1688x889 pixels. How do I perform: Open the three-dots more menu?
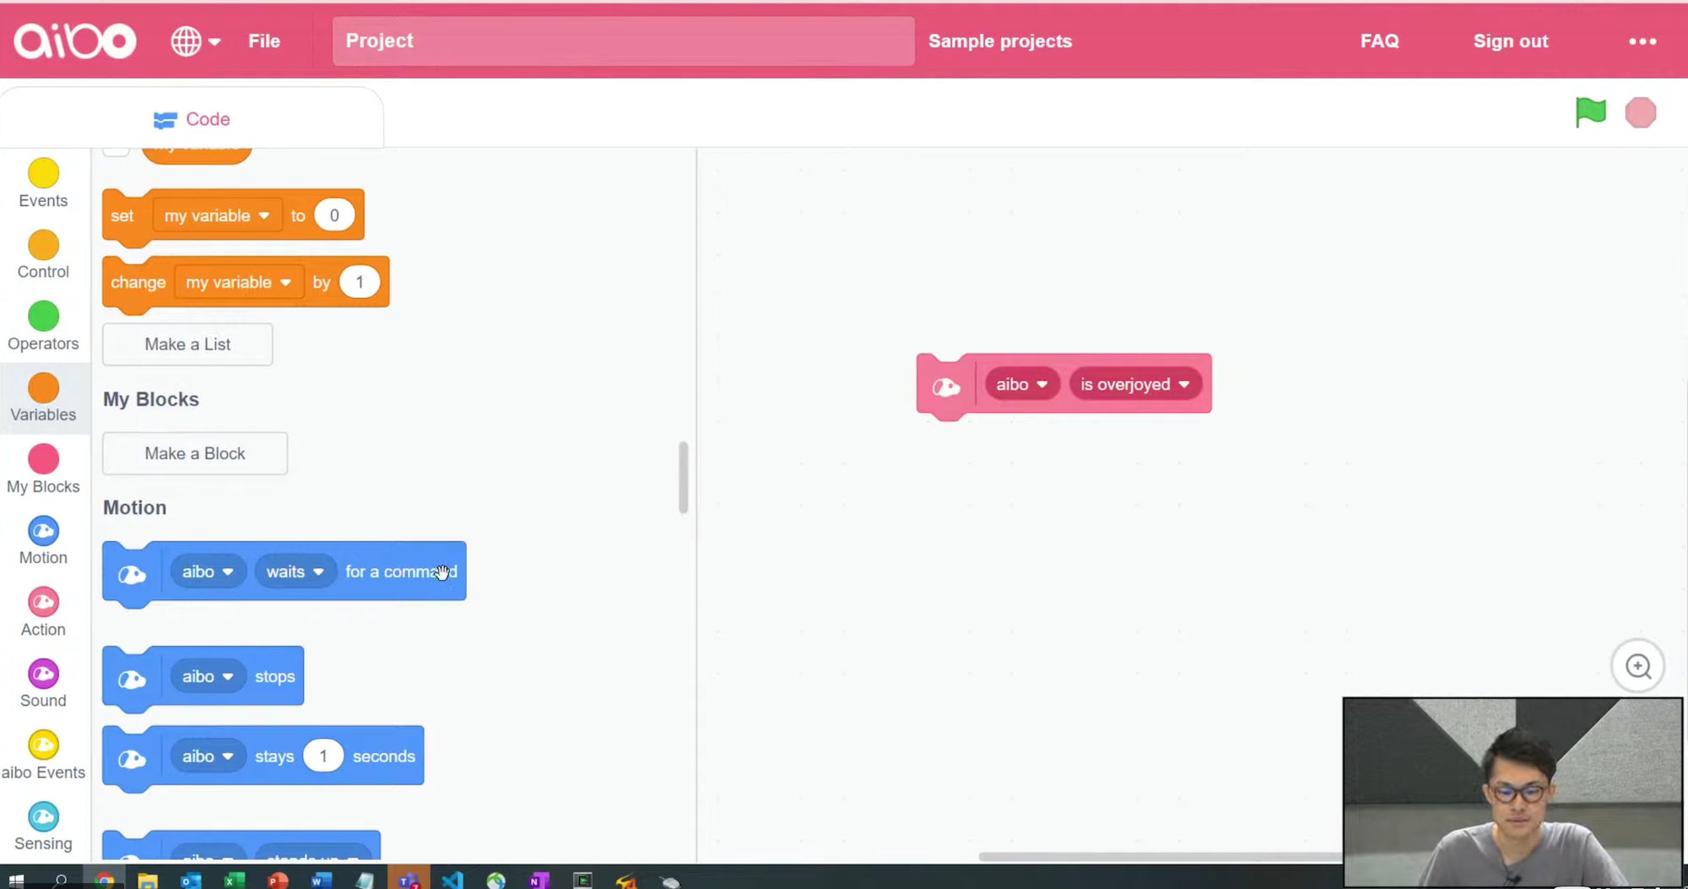pyautogui.click(x=1642, y=41)
